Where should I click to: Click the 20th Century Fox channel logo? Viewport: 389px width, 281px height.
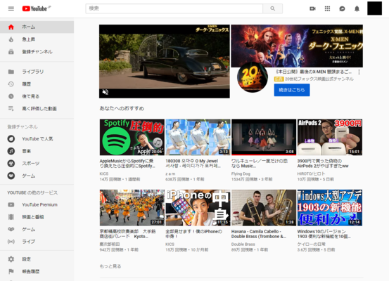[x=252, y=77]
